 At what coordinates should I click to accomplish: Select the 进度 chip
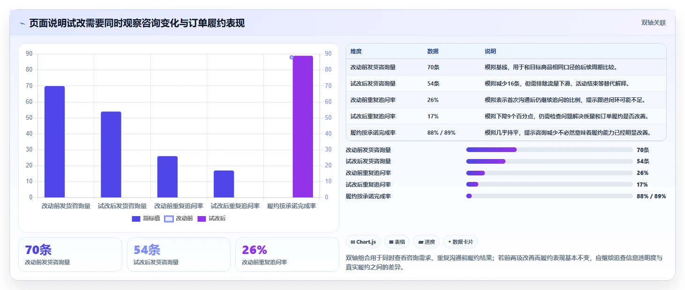pyautogui.click(x=426, y=242)
